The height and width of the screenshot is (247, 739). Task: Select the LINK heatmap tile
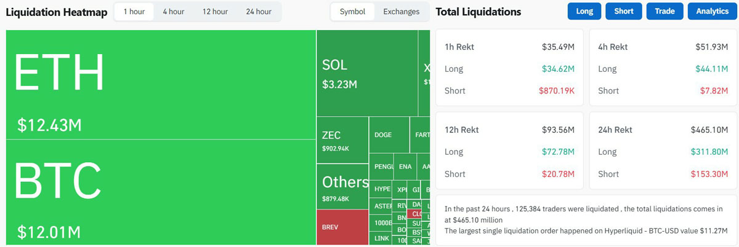click(x=381, y=238)
